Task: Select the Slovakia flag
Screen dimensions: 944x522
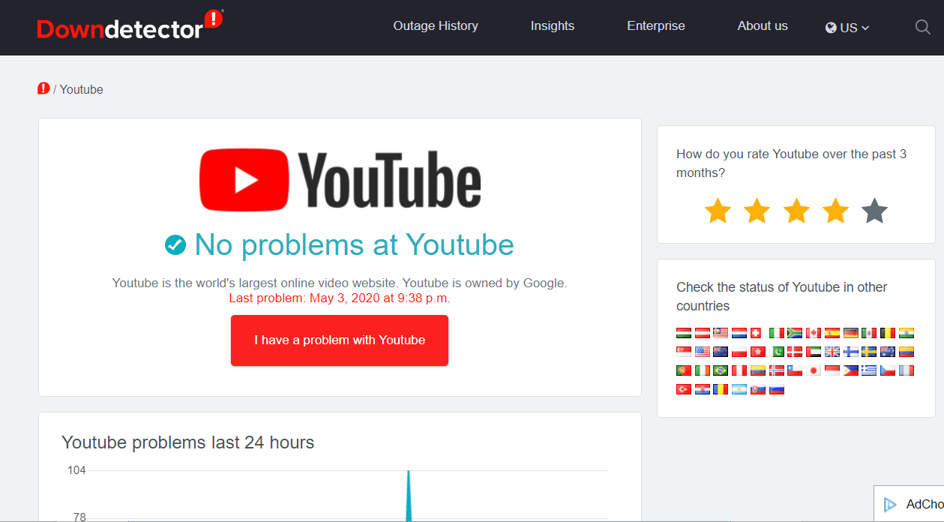Action: (x=758, y=389)
